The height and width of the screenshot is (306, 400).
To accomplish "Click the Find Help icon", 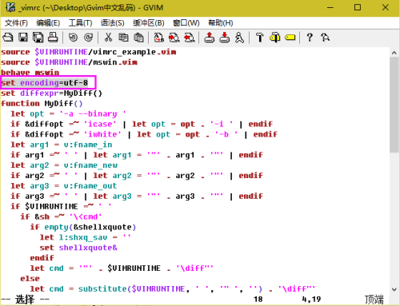I will click(x=325, y=38).
